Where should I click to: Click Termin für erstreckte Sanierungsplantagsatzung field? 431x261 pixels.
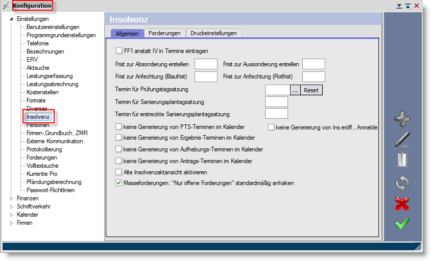(276, 113)
